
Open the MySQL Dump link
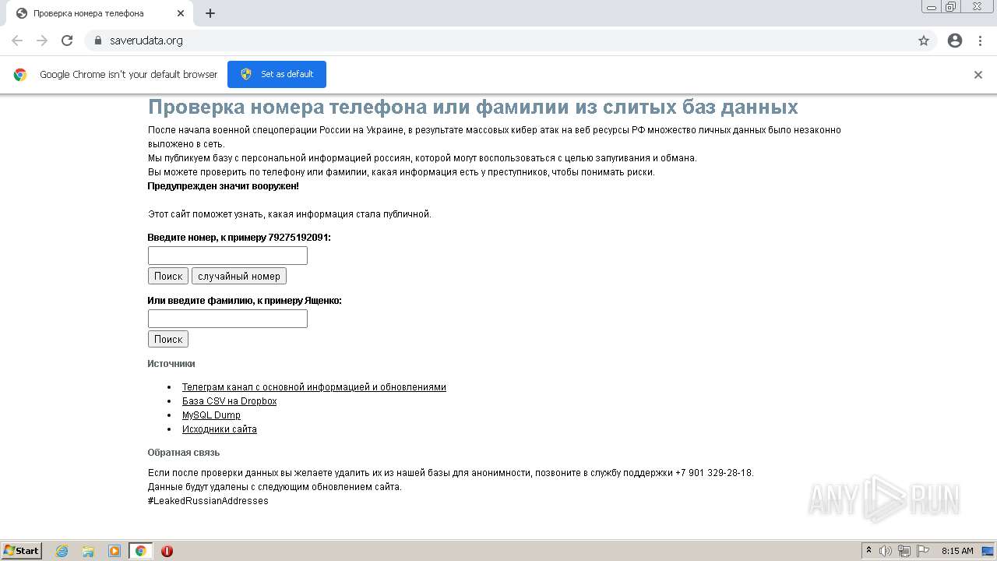pyautogui.click(x=211, y=415)
